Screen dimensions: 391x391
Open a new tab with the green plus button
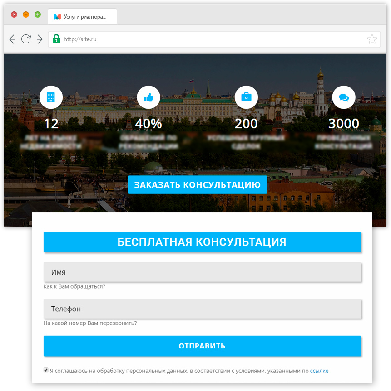[x=38, y=14]
